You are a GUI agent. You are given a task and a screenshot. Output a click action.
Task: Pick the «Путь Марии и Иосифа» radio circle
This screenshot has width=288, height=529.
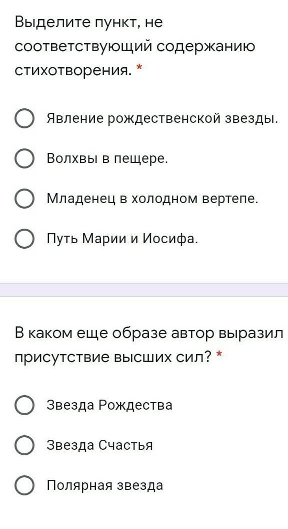24,239
